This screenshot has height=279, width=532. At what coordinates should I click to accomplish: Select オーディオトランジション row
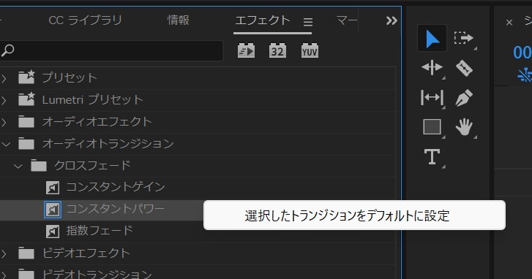[x=198, y=144]
